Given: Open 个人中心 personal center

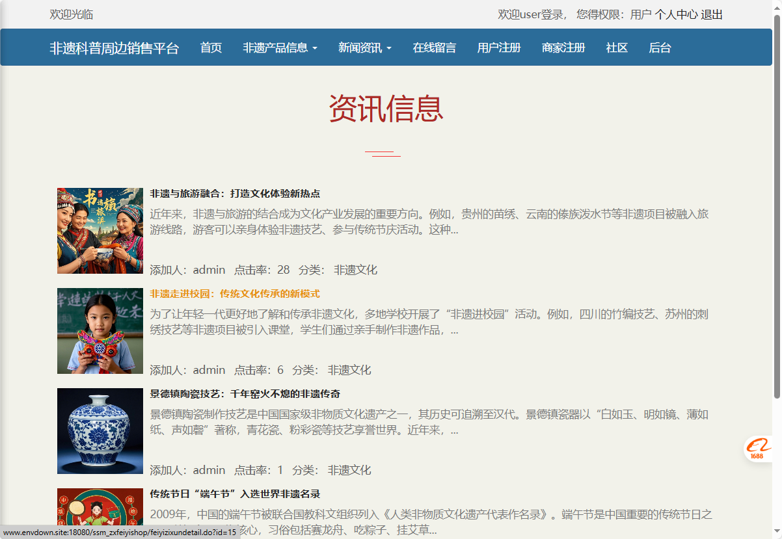Looking at the screenshot, I should [x=675, y=14].
